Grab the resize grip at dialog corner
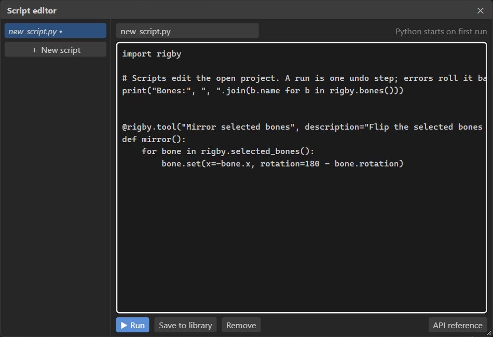Image resolution: width=493 pixels, height=337 pixels. tap(489, 333)
